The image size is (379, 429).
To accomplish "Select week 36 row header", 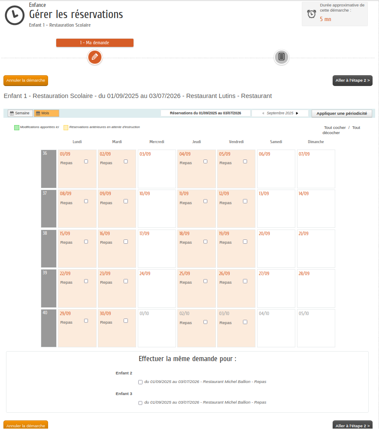I will pyautogui.click(x=49, y=169).
